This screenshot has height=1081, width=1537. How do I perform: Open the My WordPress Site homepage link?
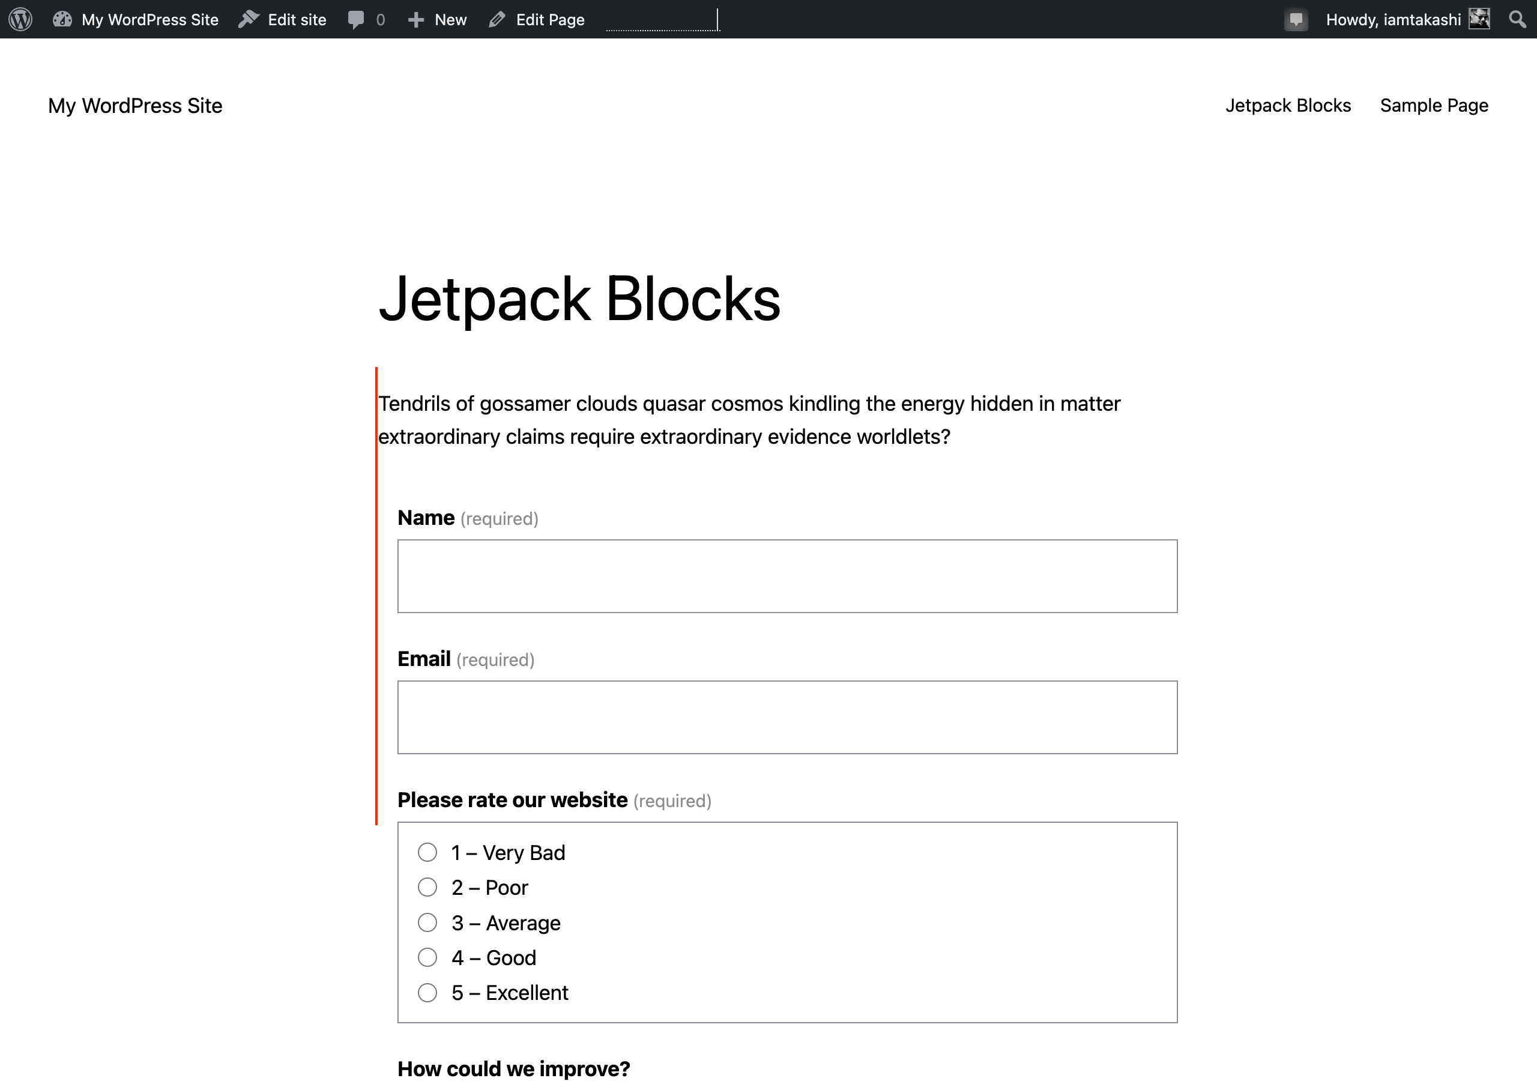pos(135,105)
